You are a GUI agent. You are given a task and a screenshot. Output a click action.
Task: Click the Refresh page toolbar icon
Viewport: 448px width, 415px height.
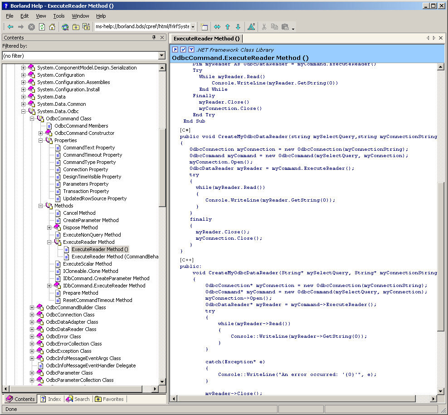point(42,27)
